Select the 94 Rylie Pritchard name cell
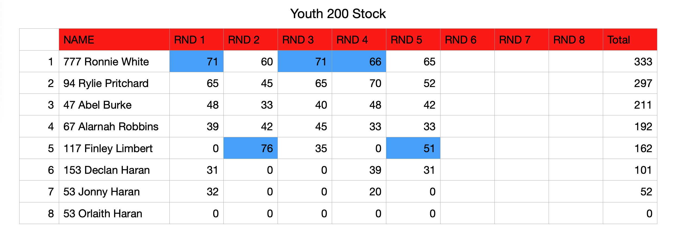679x247 pixels. pyautogui.click(x=114, y=83)
